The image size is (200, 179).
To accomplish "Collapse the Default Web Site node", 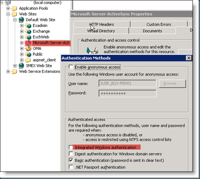I will pos(15,20).
